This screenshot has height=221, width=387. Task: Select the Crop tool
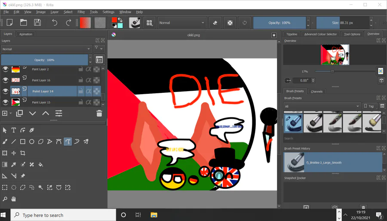coord(23,153)
